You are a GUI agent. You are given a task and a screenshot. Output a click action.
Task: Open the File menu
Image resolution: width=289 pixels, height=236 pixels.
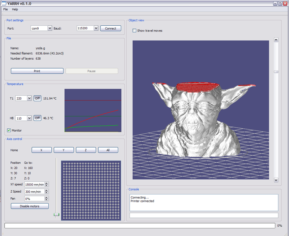[x=5, y=9]
